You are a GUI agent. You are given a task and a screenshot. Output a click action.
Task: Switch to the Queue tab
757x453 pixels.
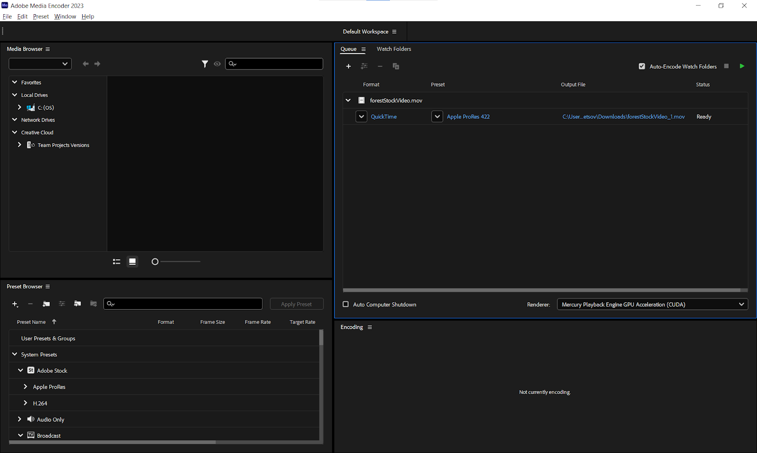coord(349,49)
